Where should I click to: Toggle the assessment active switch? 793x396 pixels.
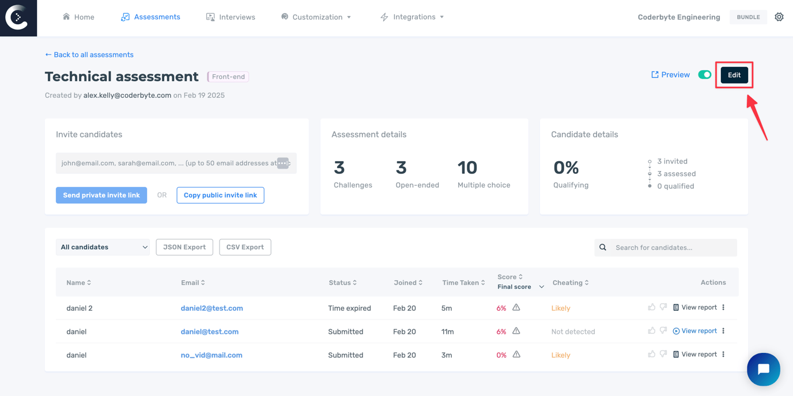click(x=704, y=75)
